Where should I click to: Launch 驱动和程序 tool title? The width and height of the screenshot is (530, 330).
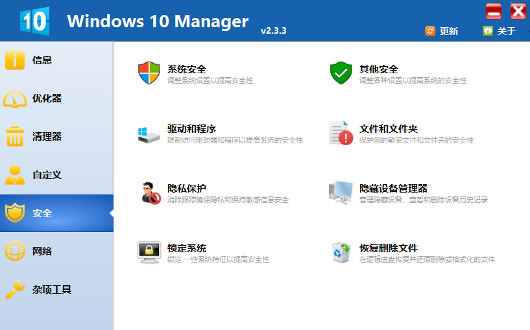click(191, 128)
